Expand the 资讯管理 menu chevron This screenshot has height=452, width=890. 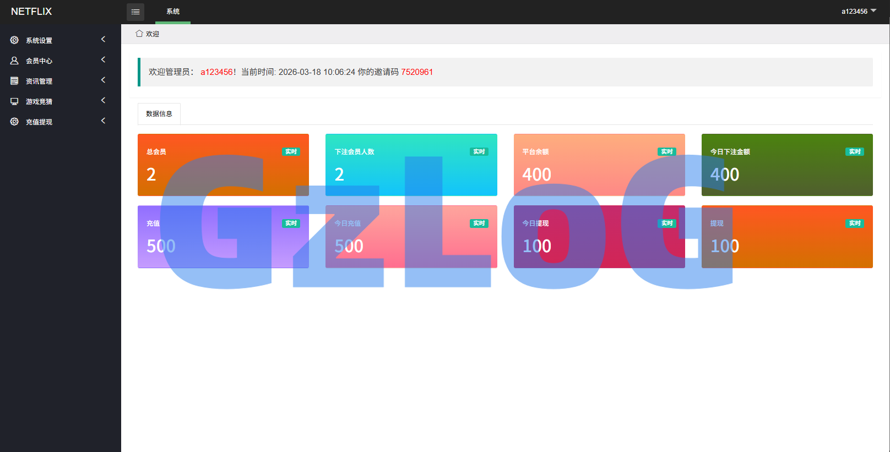pos(103,80)
